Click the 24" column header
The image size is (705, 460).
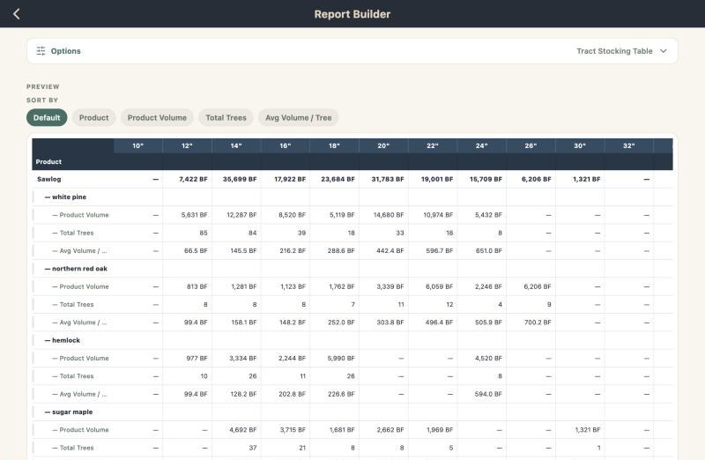click(481, 145)
